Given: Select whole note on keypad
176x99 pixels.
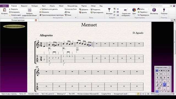Looking at the screenshot, I should [x=164, y=81].
